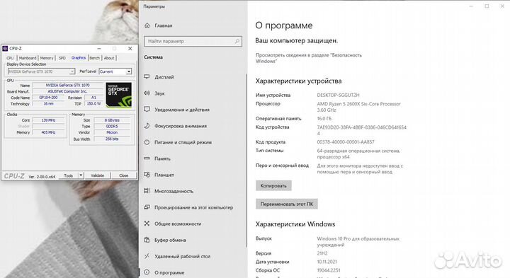Click the Найти параметр search field
Image resolution: width=510 pixels, height=278 pixels.
(193, 41)
